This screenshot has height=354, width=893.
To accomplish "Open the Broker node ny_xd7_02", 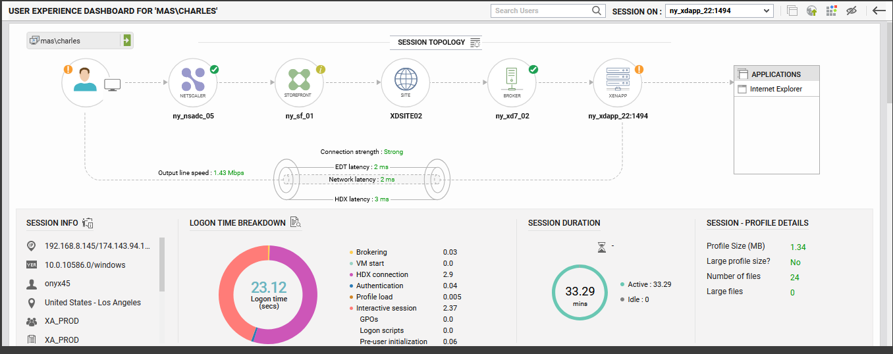I will (512, 82).
